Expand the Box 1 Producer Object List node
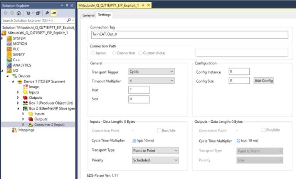This screenshot has height=179, width=296. [18, 103]
